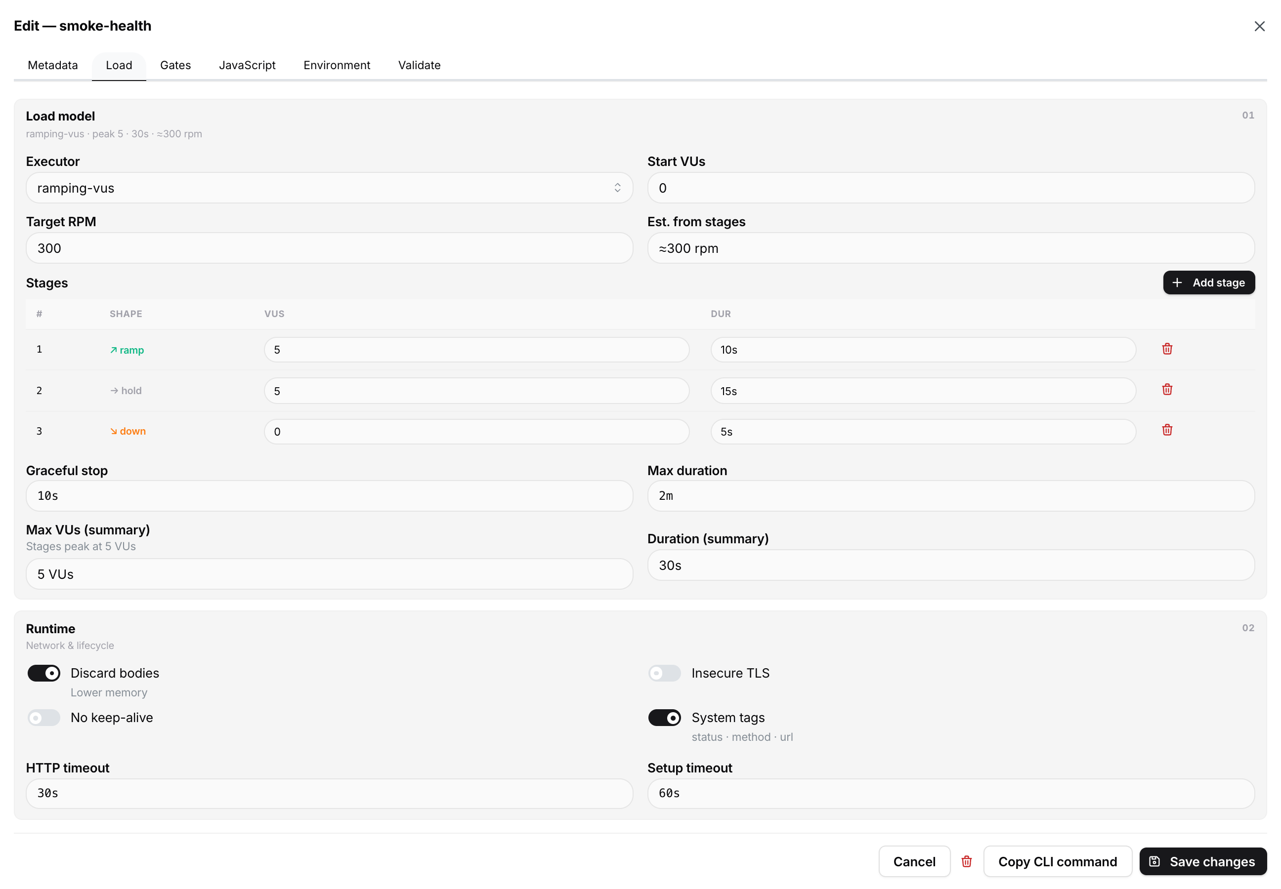Delete stage 1 ramp row
The height and width of the screenshot is (889, 1281).
1167,349
